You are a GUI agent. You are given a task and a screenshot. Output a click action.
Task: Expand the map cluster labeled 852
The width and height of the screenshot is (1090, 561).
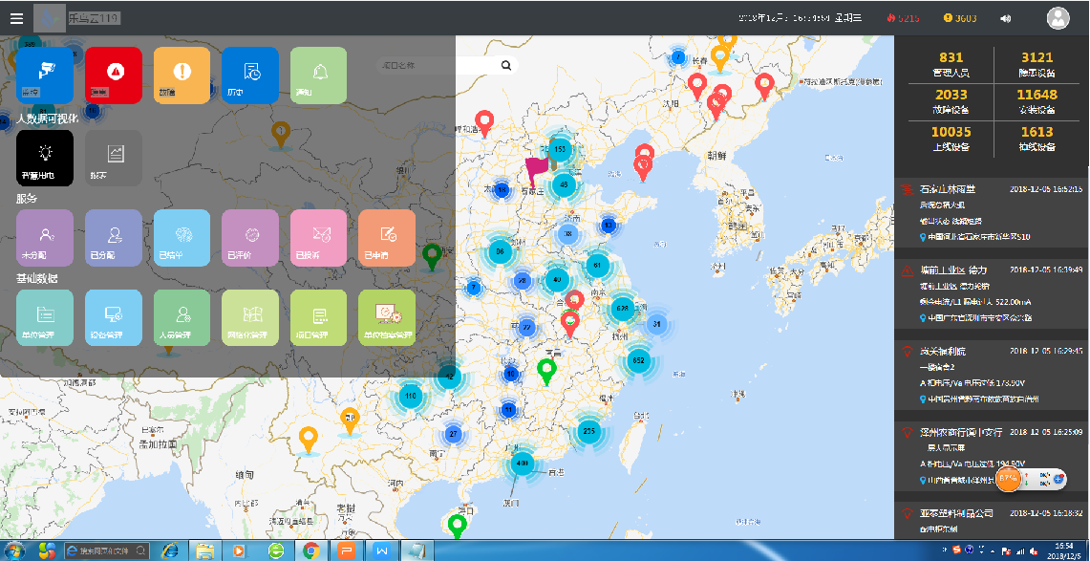[x=639, y=360]
